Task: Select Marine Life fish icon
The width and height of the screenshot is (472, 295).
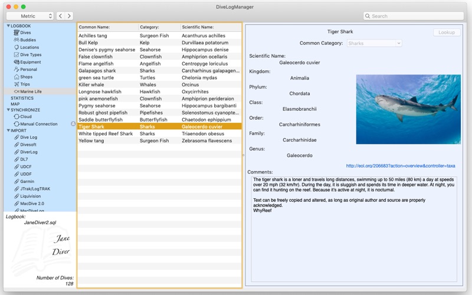Action: [x=17, y=91]
